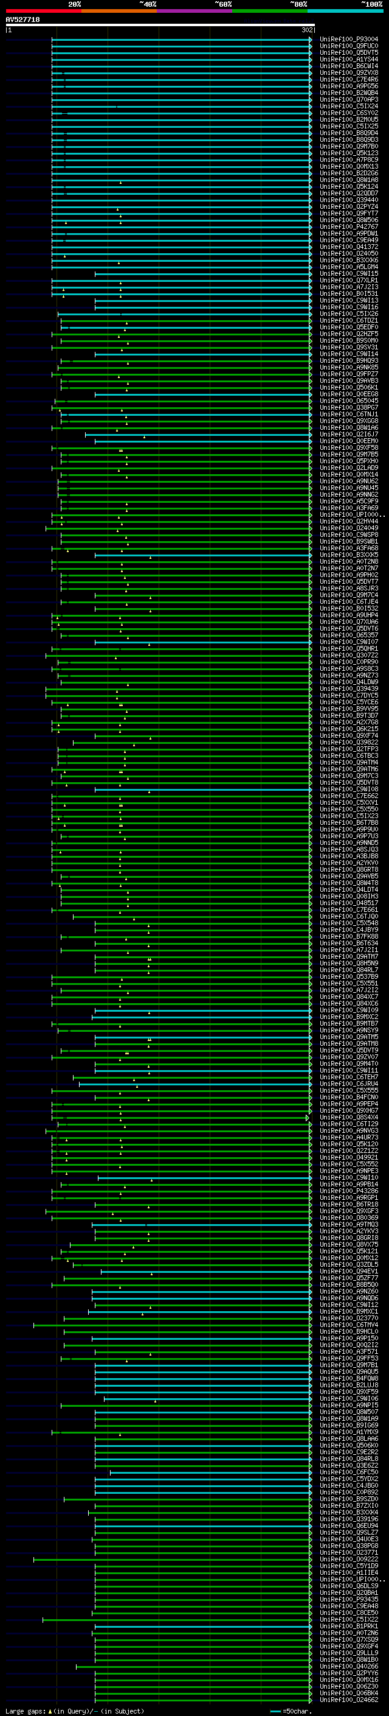The width and height of the screenshot is (389, 1716).
Task: Click the orange ~40% identity legend segment
Action: (119, 11)
